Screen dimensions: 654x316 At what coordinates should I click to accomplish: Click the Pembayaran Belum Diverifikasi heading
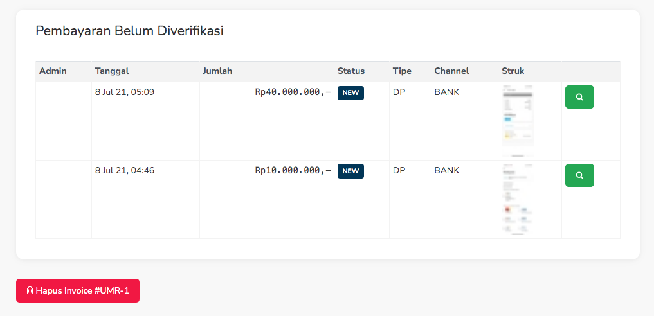[x=129, y=31]
